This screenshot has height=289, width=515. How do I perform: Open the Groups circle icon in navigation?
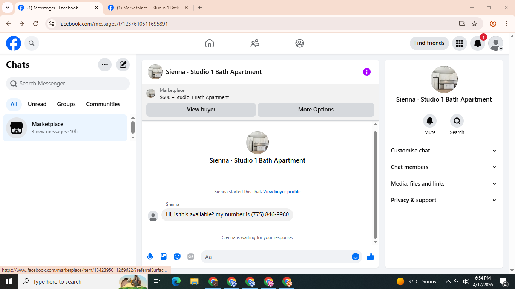click(300, 43)
